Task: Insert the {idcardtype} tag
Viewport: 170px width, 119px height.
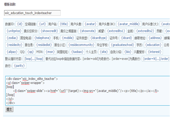Action: (x=99, y=38)
